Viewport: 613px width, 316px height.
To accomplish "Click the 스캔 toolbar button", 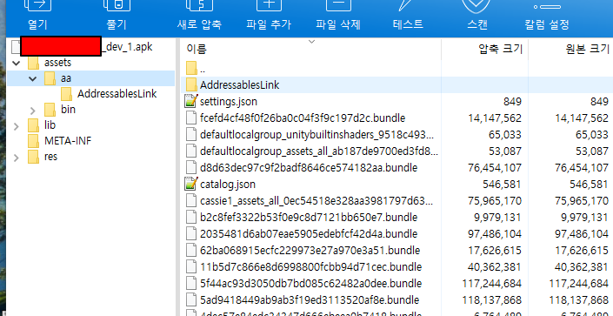I will pyautogui.click(x=477, y=16).
